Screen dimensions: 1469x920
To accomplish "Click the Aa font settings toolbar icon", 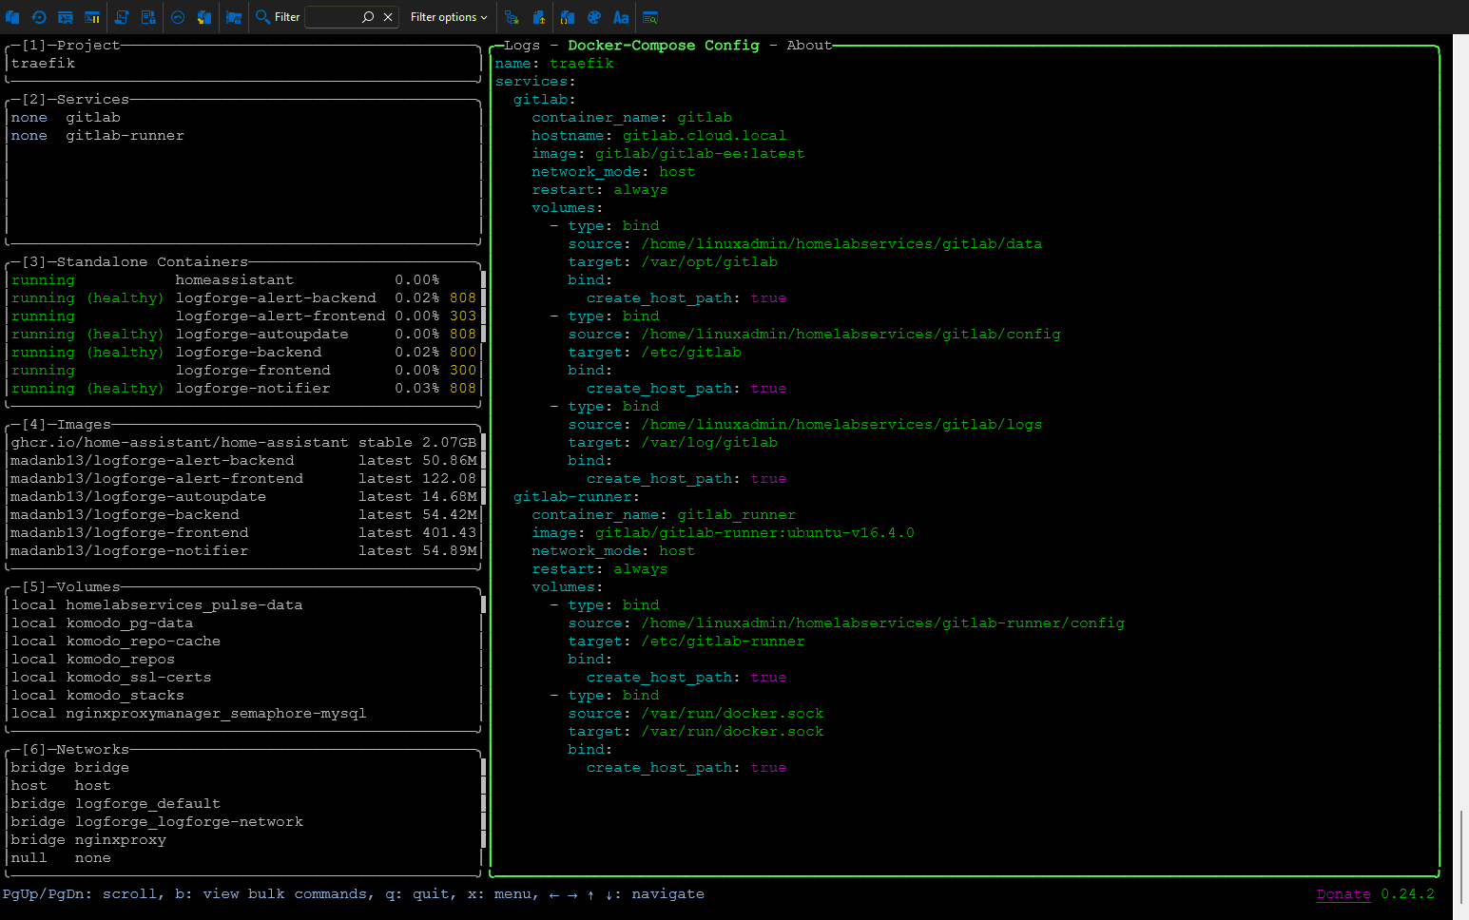I will [x=622, y=17].
